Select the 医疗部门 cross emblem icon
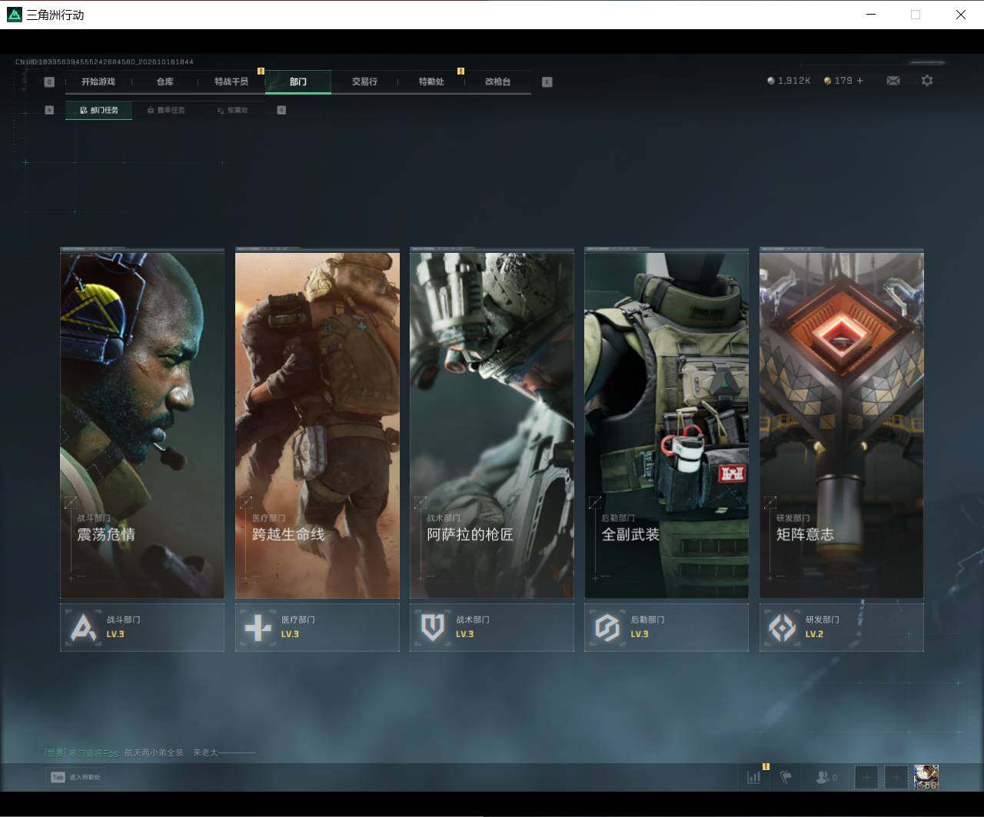This screenshot has height=817, width=984. (x=258, y=628)
